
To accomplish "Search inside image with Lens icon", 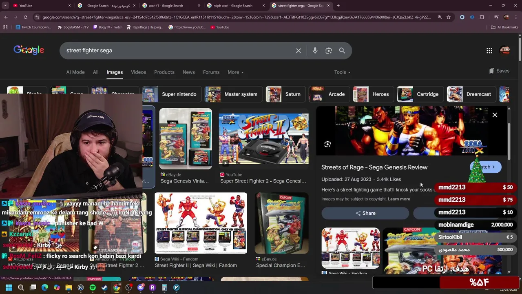I will [x=327, y=144].
